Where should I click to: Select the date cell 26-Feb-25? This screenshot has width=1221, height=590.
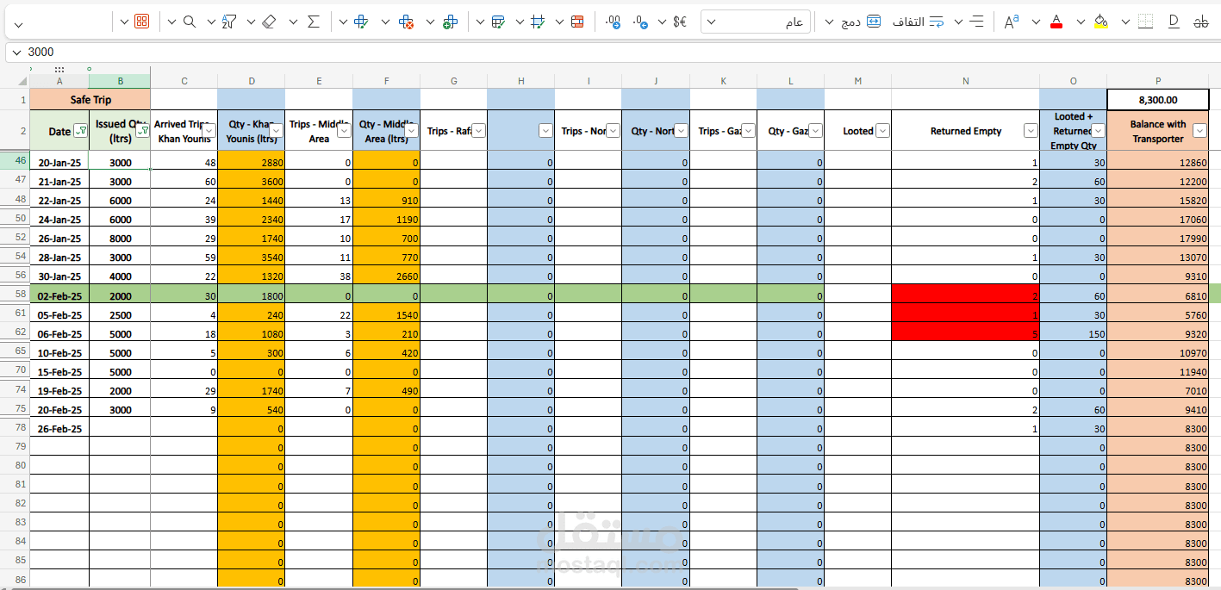coord(59,429)
